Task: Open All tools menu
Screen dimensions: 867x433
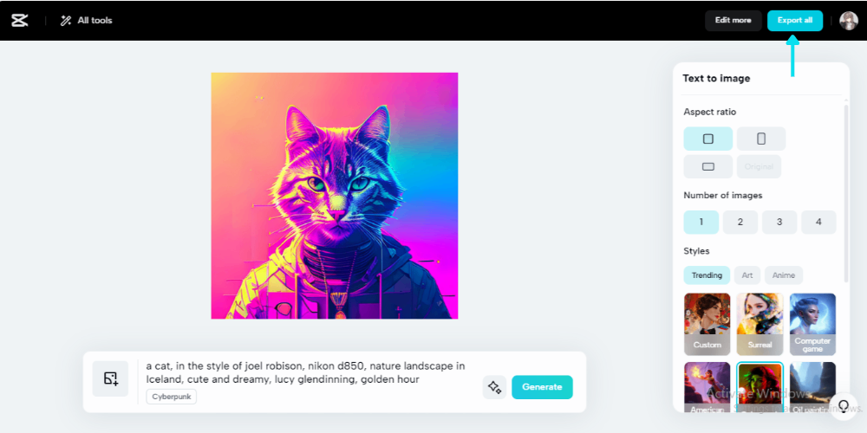Action: 86,21
